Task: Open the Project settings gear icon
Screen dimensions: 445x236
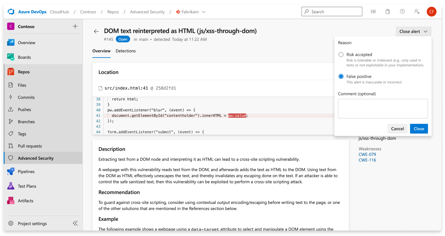Action: pos(11,223)
